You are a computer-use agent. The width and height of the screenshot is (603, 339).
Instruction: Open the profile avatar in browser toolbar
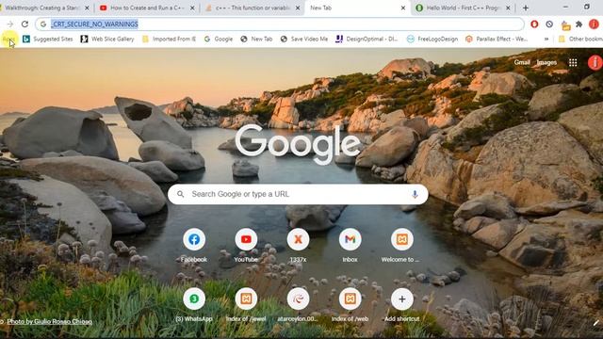click(x=594, y=24)
